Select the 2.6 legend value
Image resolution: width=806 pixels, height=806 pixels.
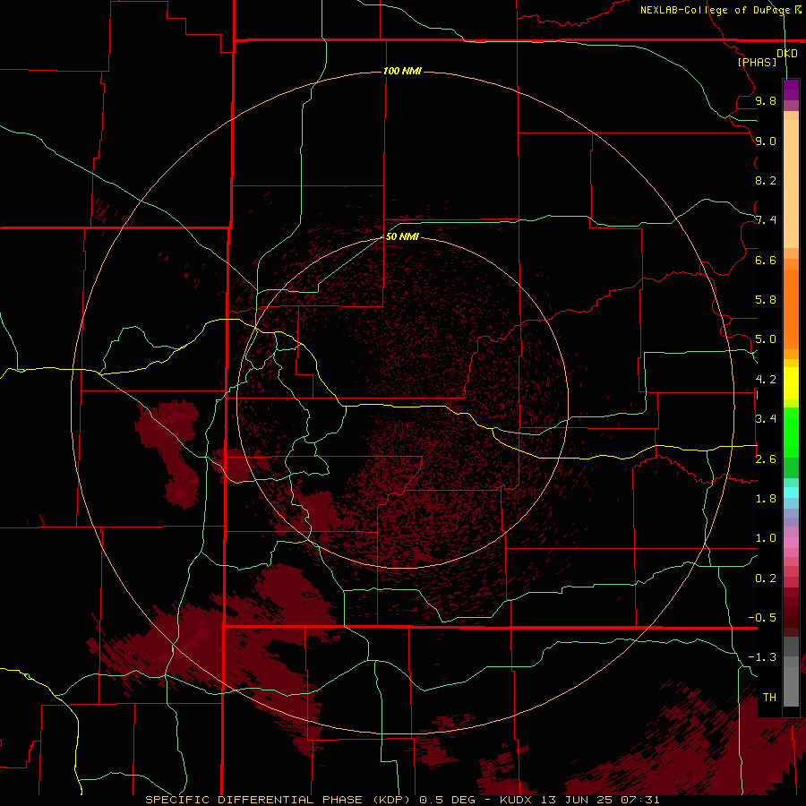coord(766,459)
